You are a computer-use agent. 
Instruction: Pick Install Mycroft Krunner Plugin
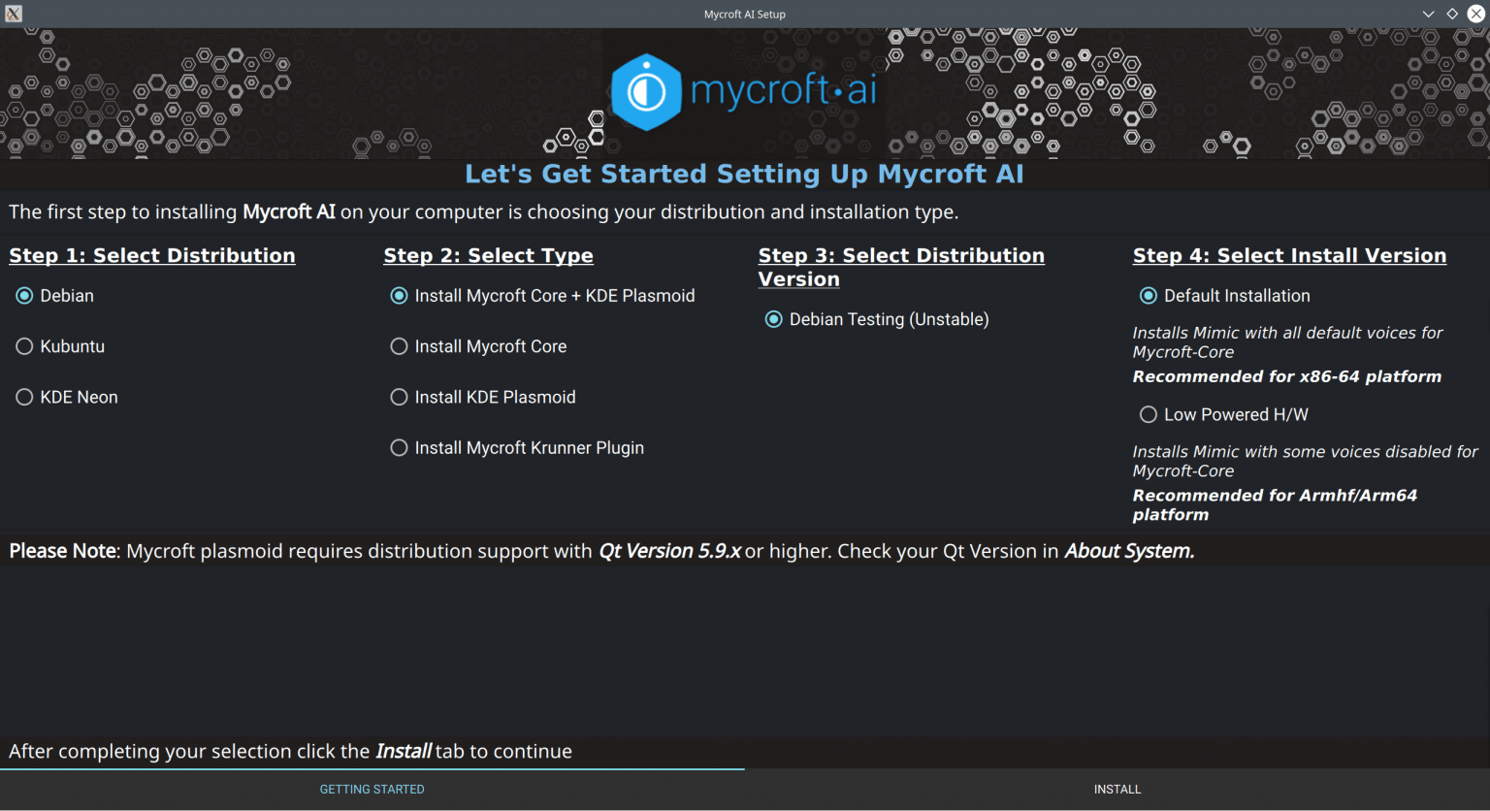tap(399, 447)
